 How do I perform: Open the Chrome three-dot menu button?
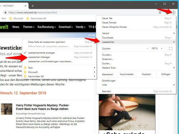pyautogui.click(x=174, y=13)
